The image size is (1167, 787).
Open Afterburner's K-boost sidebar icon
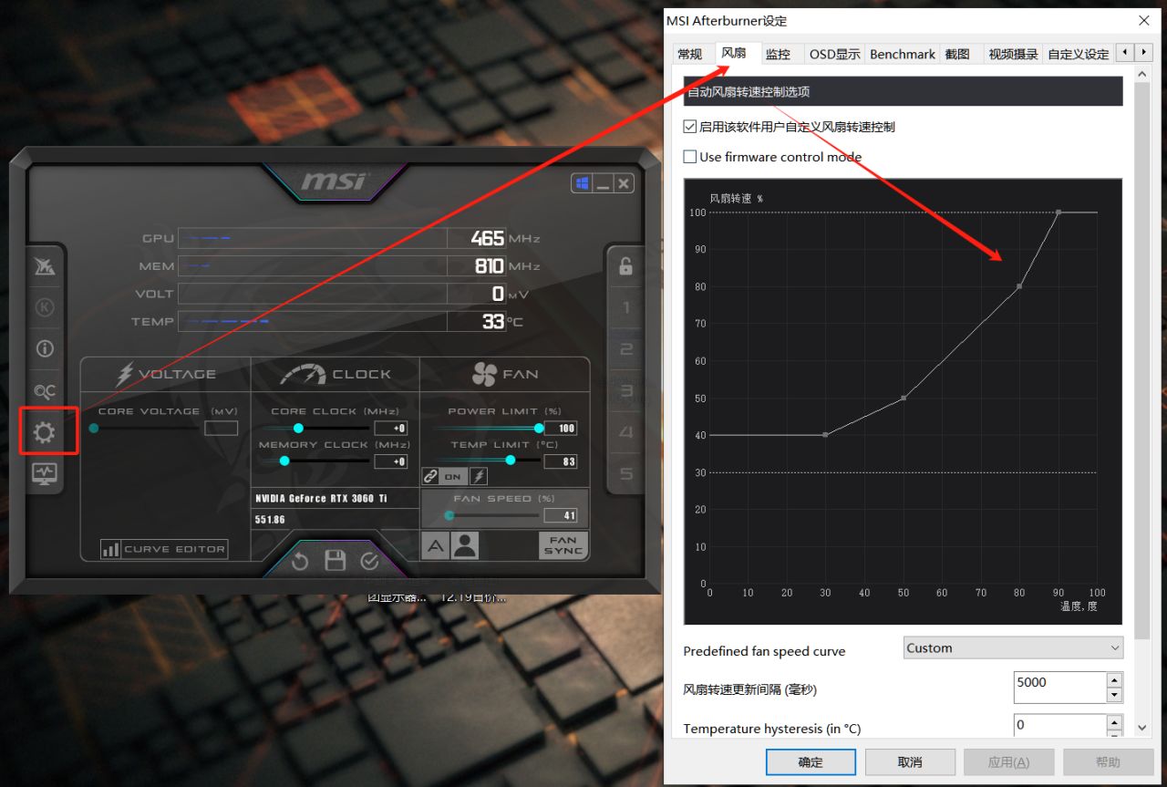pos(44,307)
